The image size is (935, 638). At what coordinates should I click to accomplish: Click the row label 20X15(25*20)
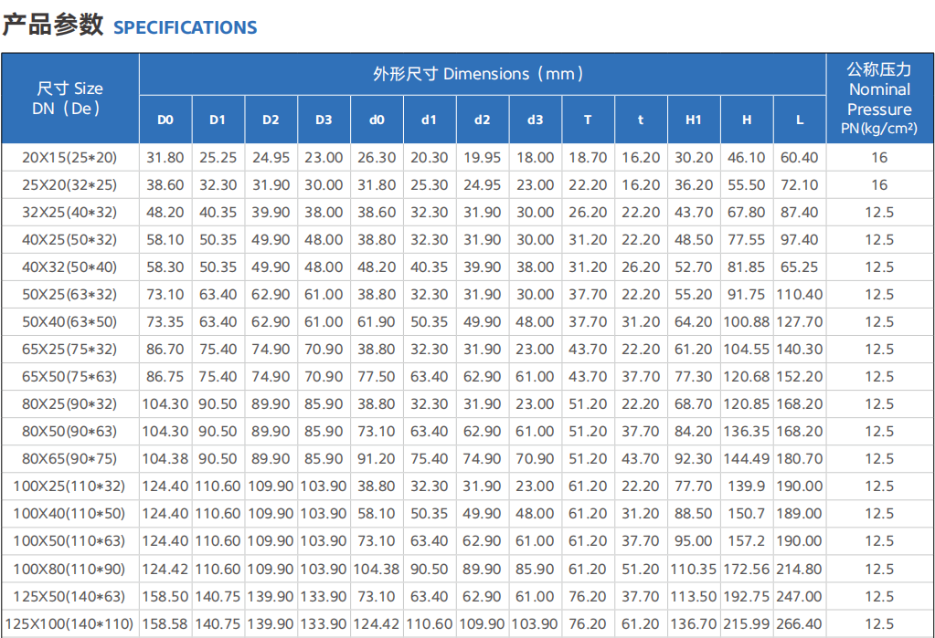click(69, 158)
